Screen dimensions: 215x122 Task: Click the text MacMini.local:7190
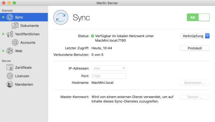coord(111,41)
